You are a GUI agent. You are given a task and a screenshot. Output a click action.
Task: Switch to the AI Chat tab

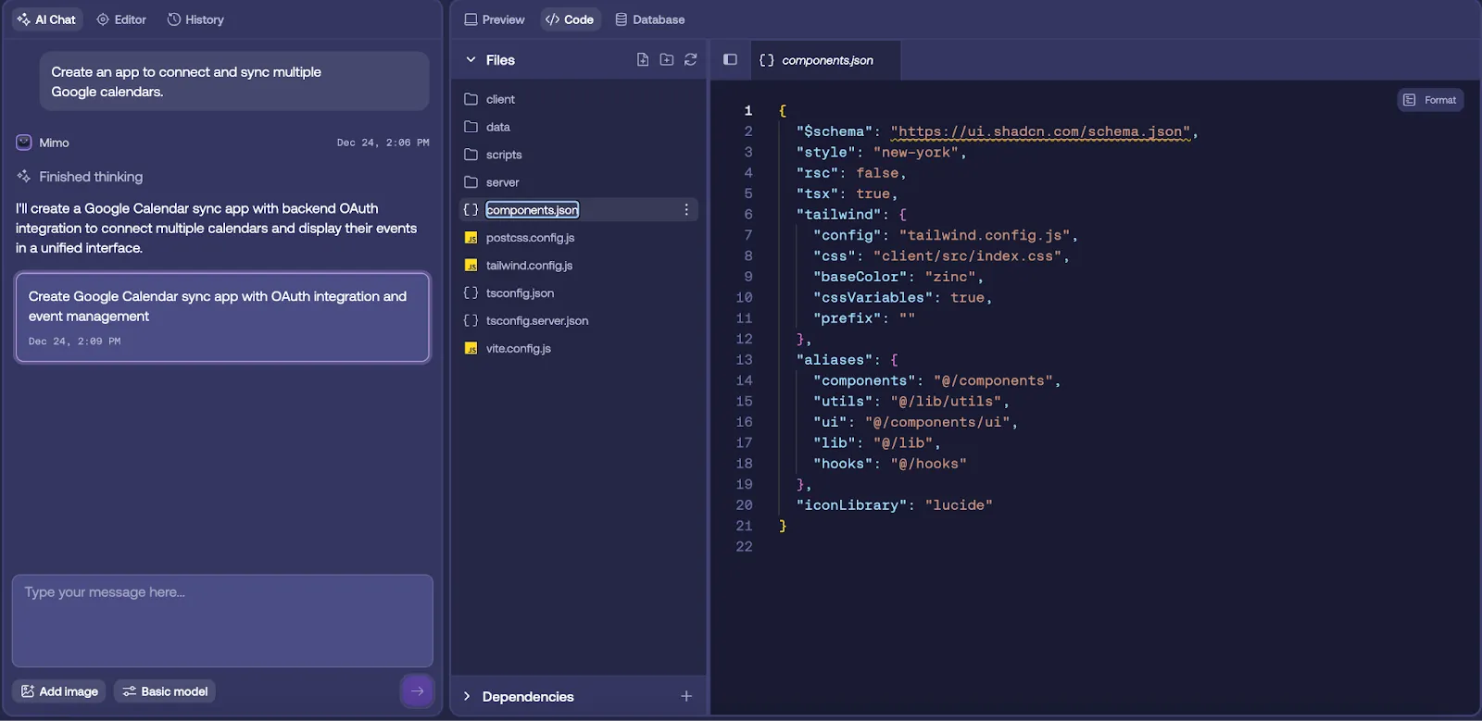(x=46, y=19)
